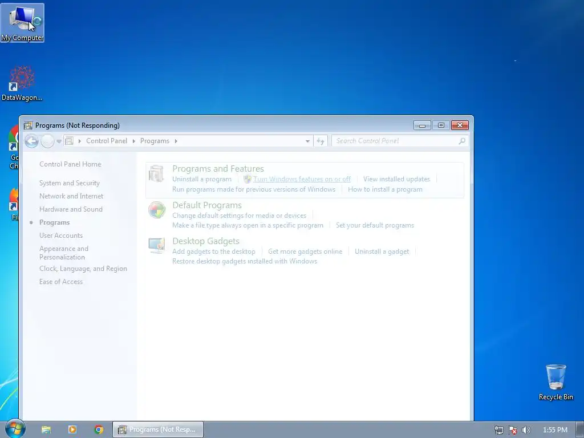Image resolution: width=584 pixels, height=438 pixels.
Task: Select the Programs breadcrumb
Action: (155, 141)
